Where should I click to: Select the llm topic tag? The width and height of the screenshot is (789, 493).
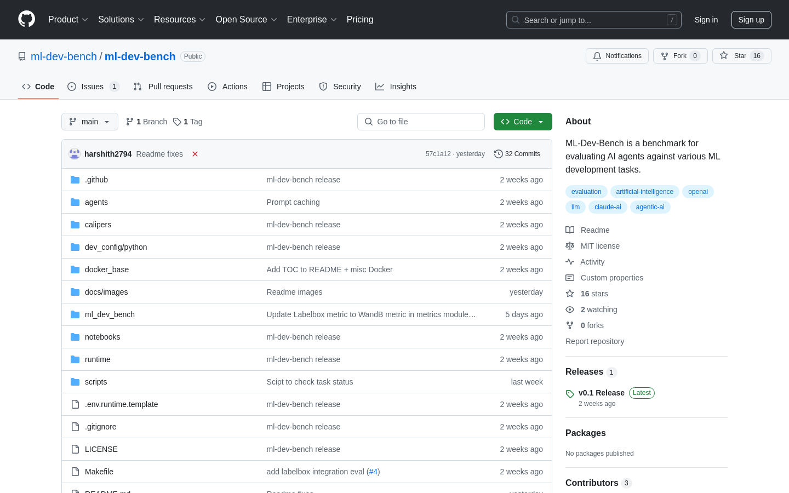coord(575,207)
